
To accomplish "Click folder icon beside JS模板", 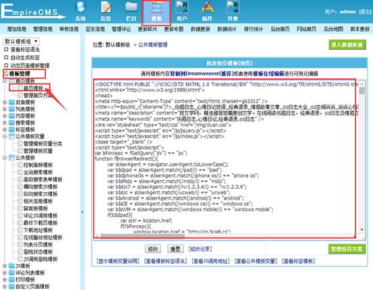I will 11,266.
